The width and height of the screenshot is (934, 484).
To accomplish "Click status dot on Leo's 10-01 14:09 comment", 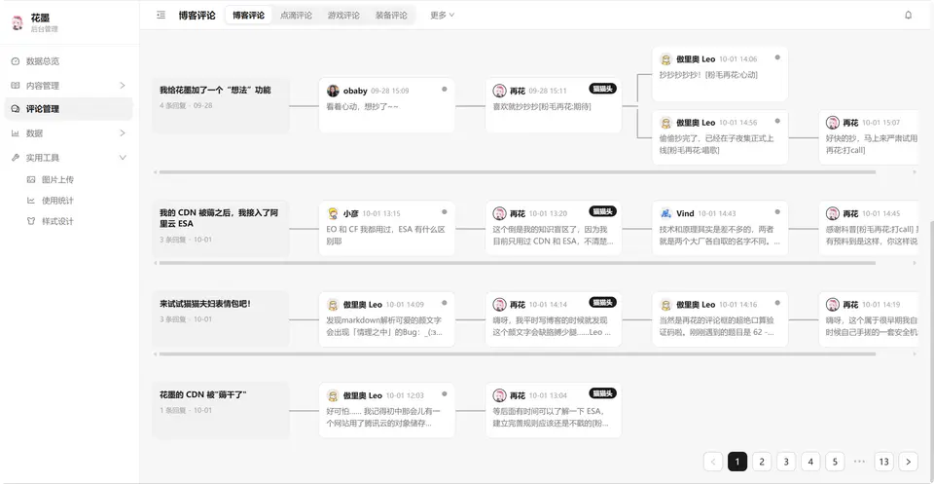I will pyautogui.click(x=444, y=303).
